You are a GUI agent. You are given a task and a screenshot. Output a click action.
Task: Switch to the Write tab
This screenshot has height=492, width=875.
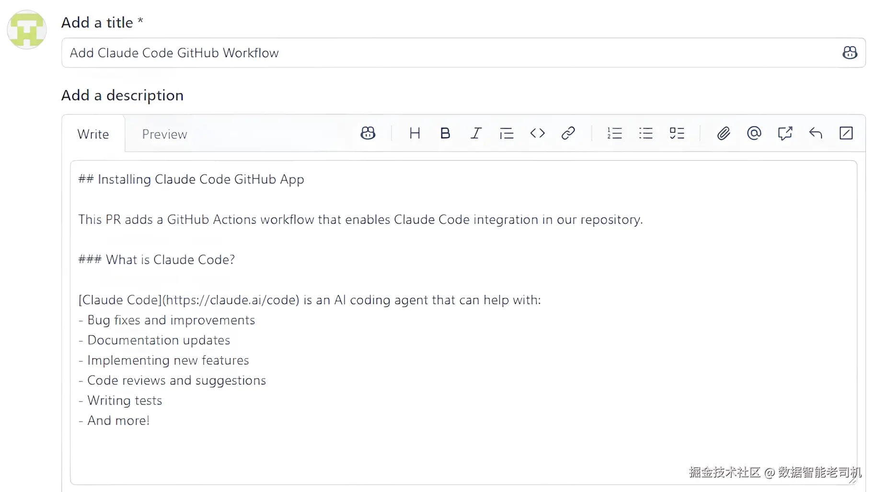tap(93, 134)
